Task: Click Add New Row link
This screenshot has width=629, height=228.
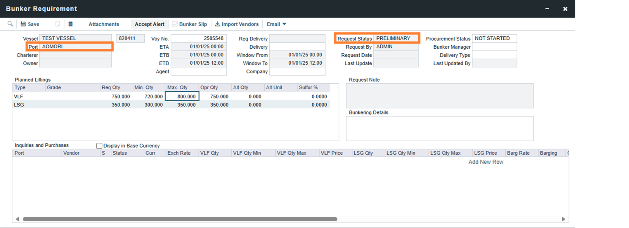Action: pyautogui.click(x=486, y=162)
